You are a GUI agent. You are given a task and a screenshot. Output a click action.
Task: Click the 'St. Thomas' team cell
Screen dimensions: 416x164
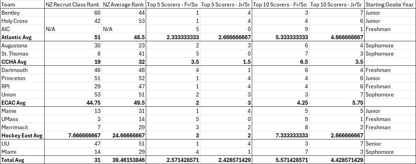[22, 54]
